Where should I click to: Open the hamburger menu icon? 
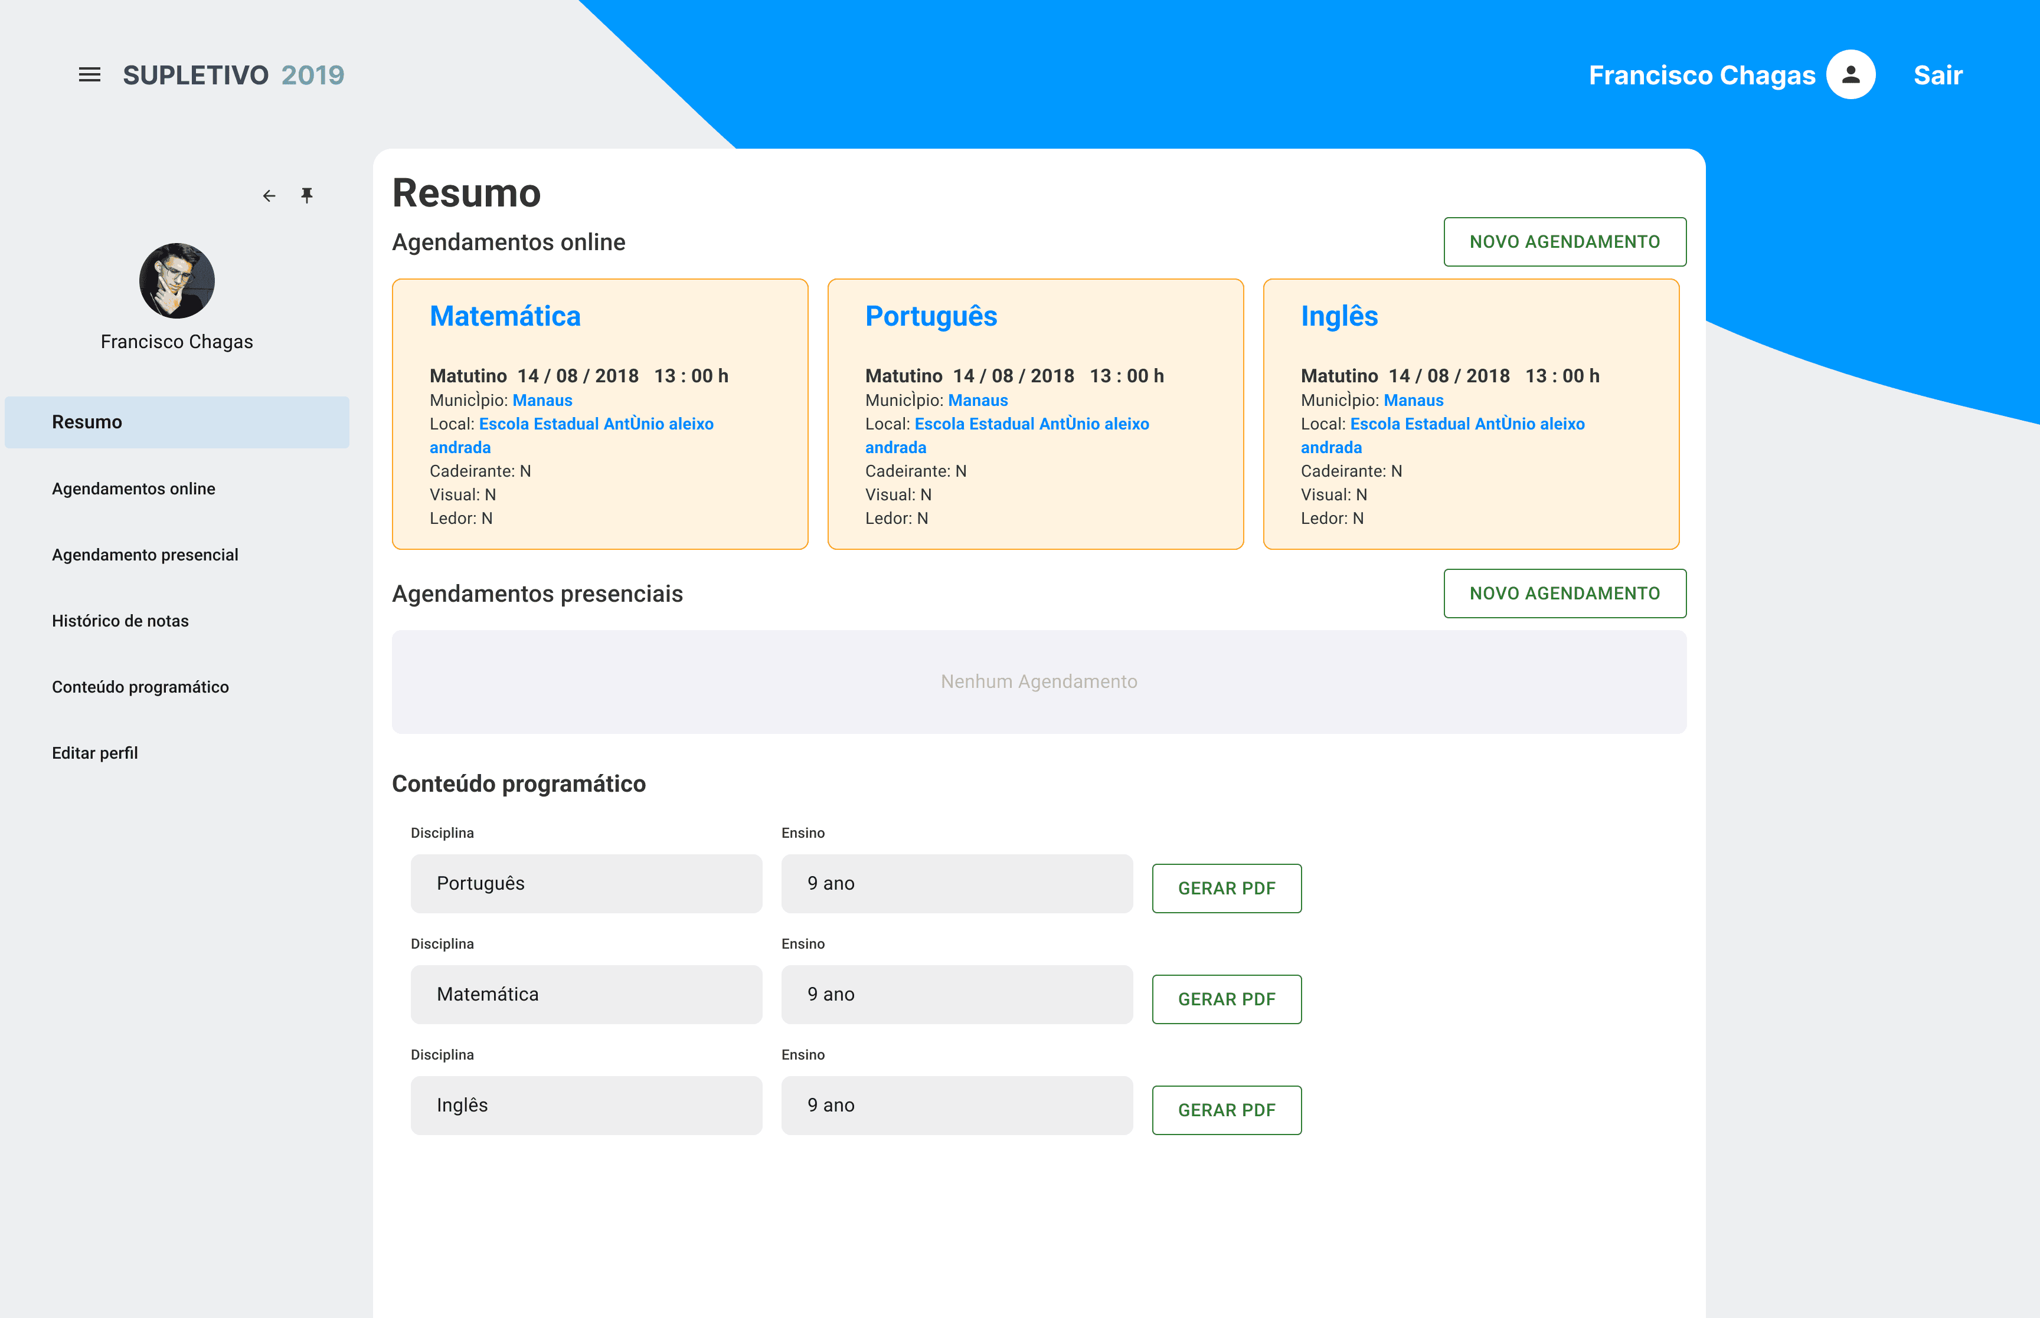pos(89,76)
